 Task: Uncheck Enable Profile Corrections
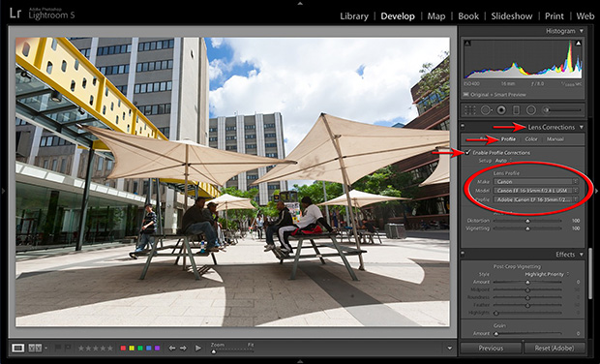pos(467,152)
